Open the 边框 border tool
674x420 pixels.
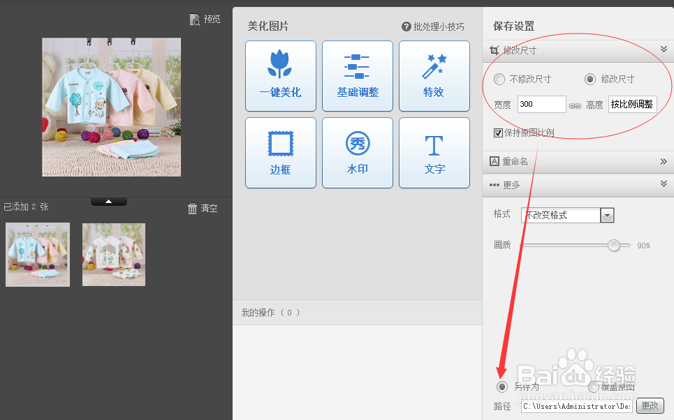(280, 152)
